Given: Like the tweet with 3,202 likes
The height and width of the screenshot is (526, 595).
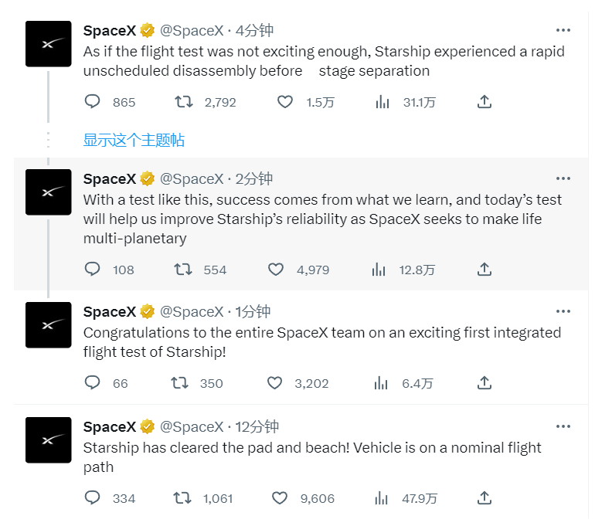Looking at the screenshot, I should pyautogui.click(x=274, y=383).
